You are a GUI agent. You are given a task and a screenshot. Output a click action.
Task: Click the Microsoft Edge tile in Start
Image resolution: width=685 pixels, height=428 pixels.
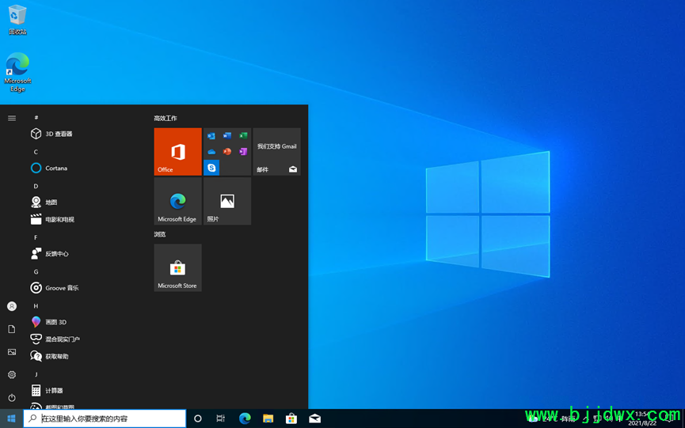178,201
